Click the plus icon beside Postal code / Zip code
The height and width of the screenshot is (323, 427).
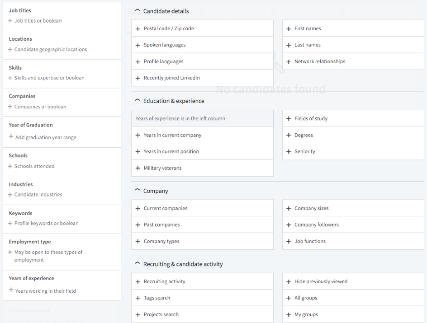(x=138, y=29)
